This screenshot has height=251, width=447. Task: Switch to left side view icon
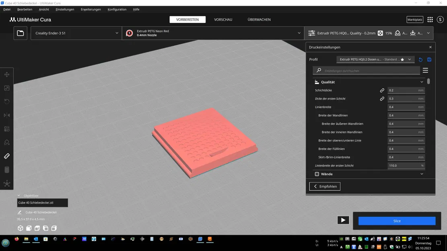coord(45,228)
